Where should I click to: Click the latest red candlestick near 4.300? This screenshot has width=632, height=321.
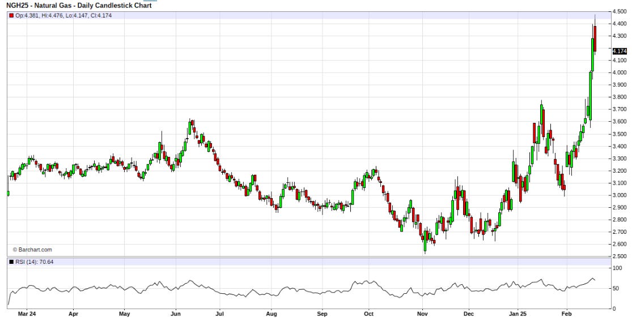coord(595,38)
